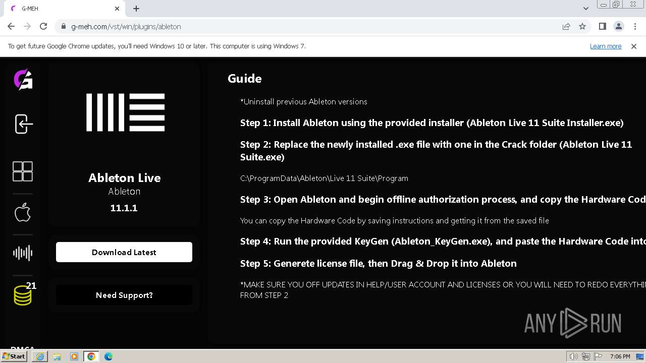
Task: Click the Chrome taskbar icon
Action: [x=91, y=356]
